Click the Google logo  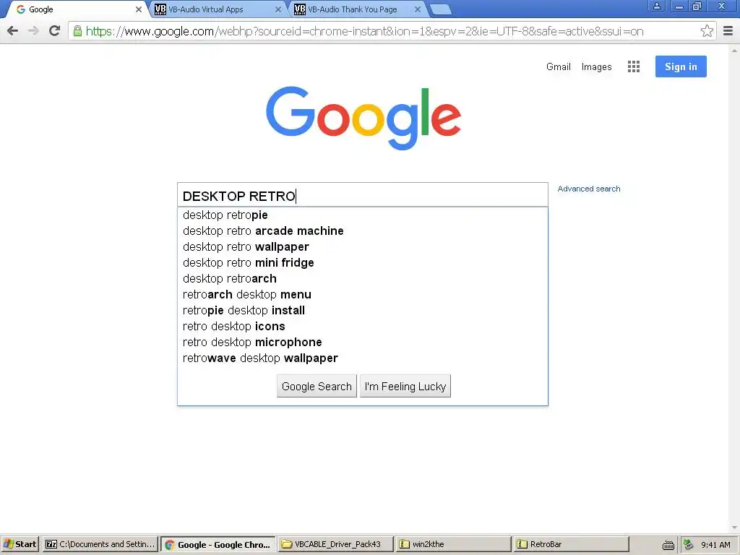[x=363, y=118]
